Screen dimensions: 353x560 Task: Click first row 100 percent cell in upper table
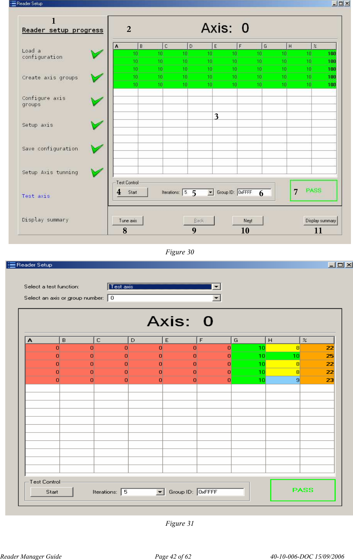(324, 53)
